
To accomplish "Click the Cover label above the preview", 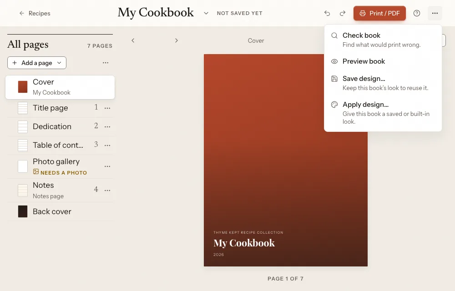I will tap(256, 40).
